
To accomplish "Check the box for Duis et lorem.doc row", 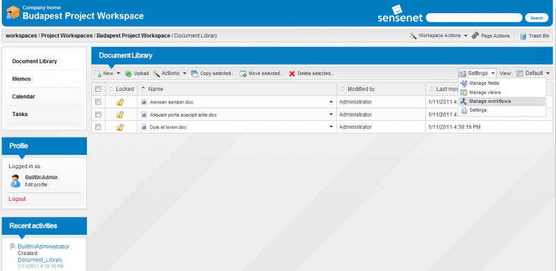I will (98, 126).
